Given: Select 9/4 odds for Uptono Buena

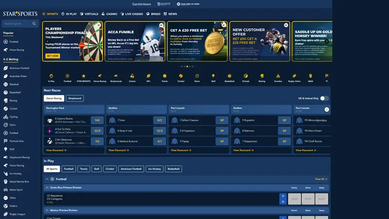Looking at the screenshot, I should coord(97,120).
